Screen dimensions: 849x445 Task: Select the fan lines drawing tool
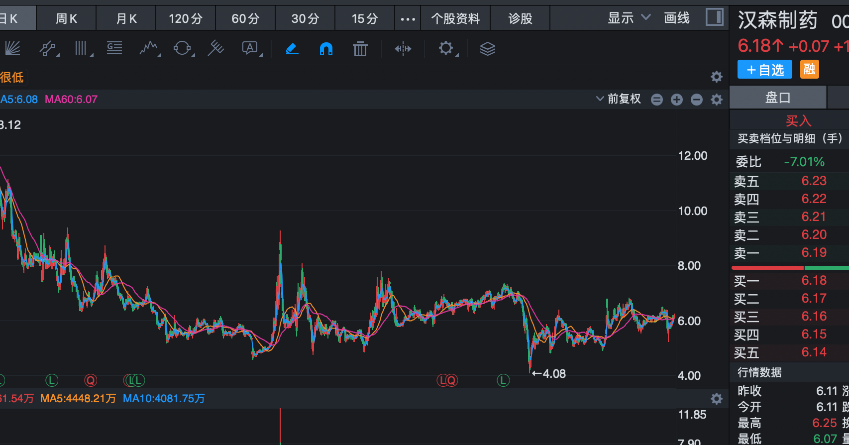[x=12, y=48]
